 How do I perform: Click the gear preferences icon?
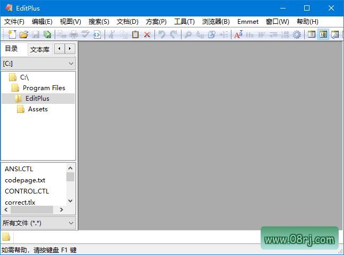coord(297,34)
